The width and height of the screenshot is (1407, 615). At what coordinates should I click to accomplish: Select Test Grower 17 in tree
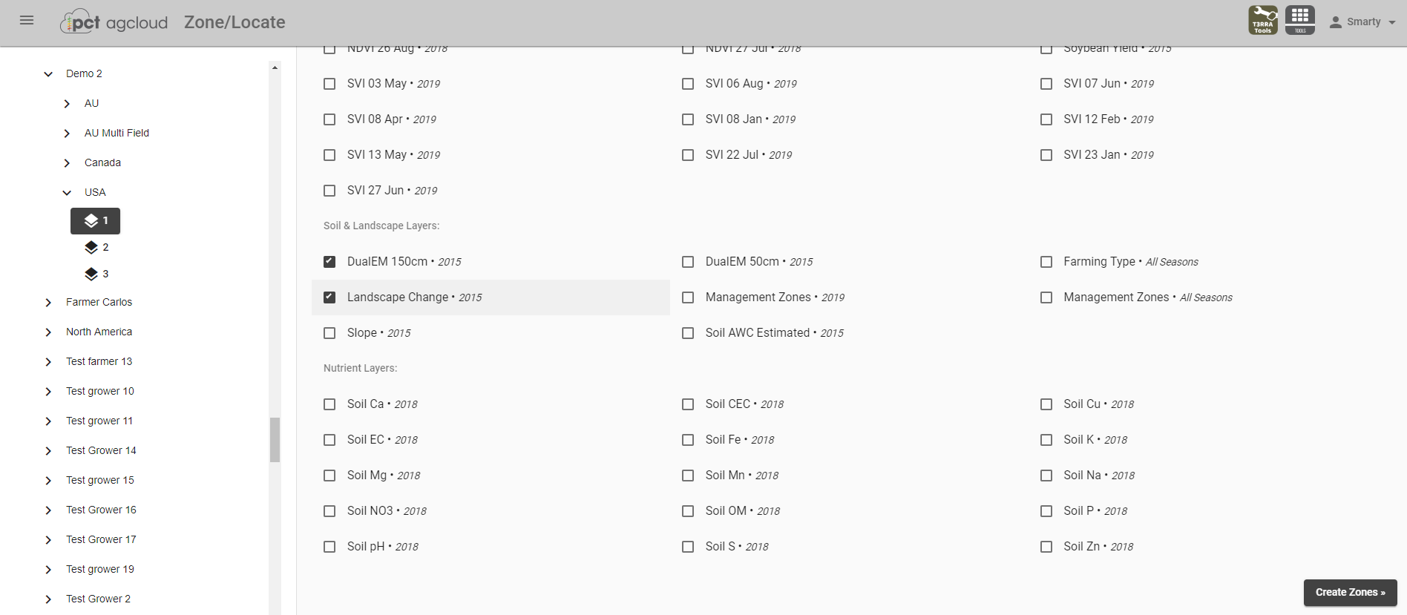[x=101, y=539]
